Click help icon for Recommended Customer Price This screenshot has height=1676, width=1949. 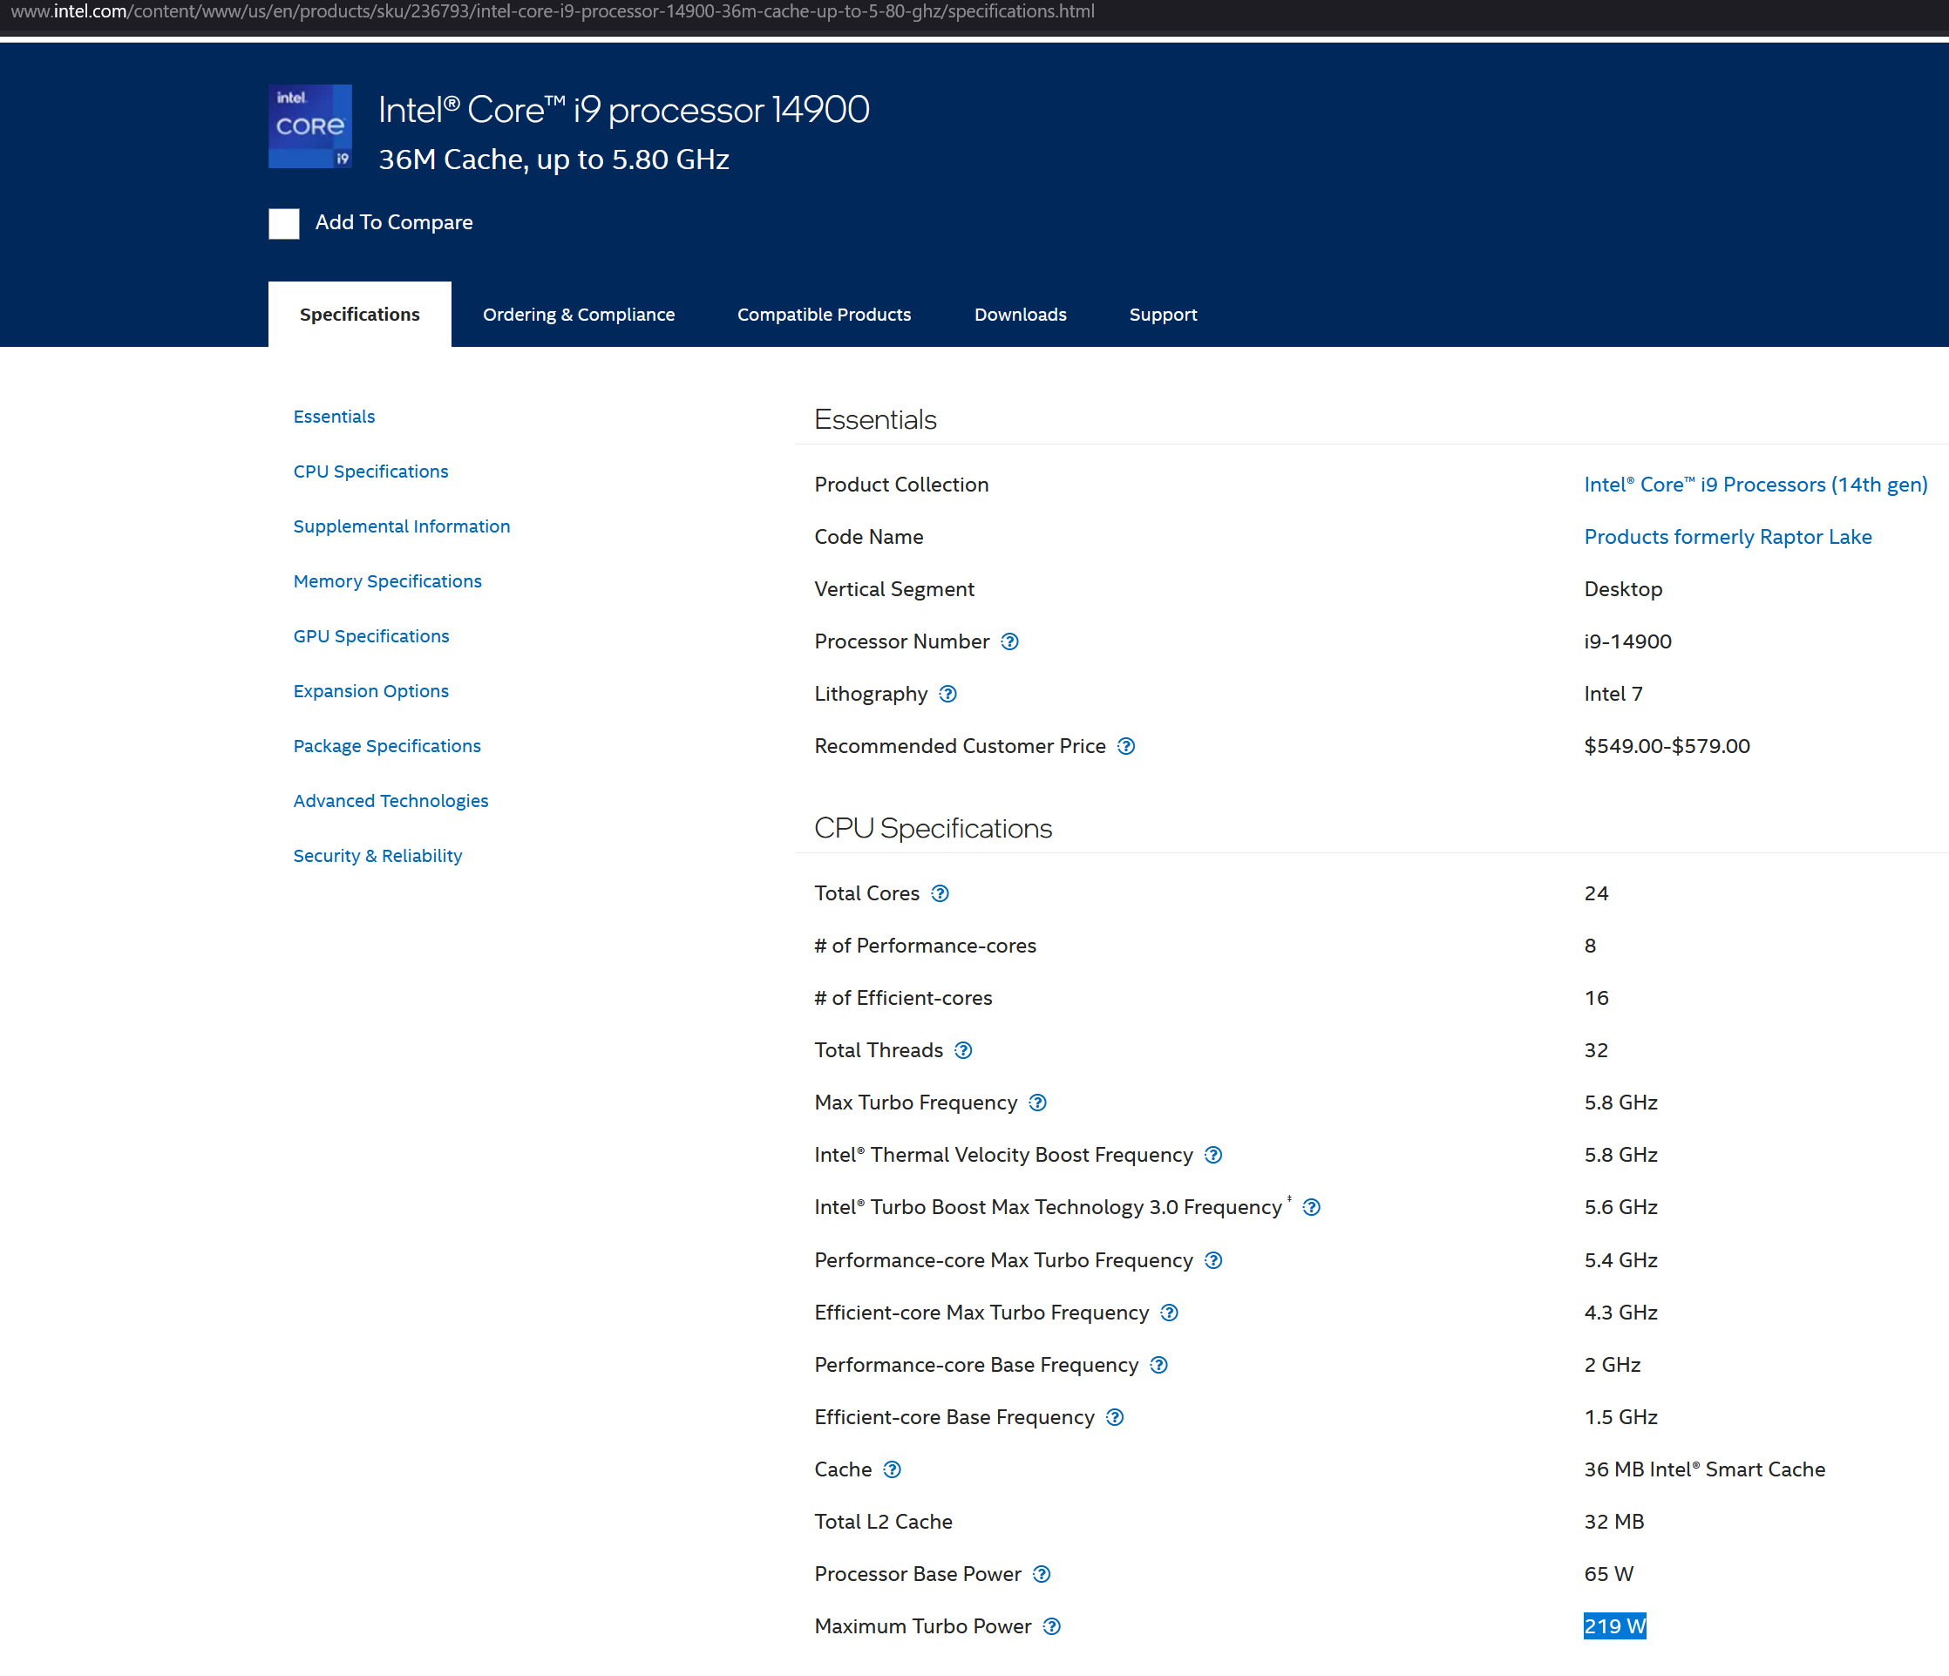(1126, 747)
